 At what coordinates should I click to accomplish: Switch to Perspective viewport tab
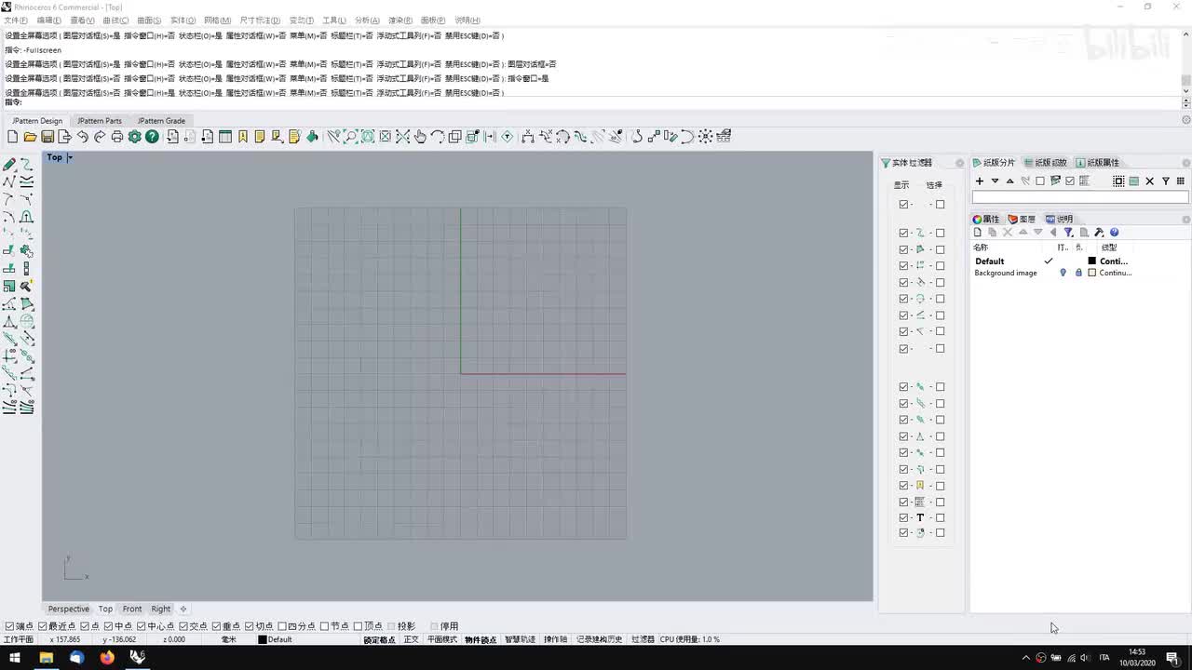point(69,609)
